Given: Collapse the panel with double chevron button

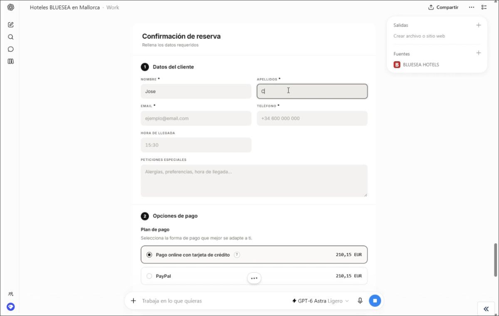Looking at the screenshot, I should point(486,309).
